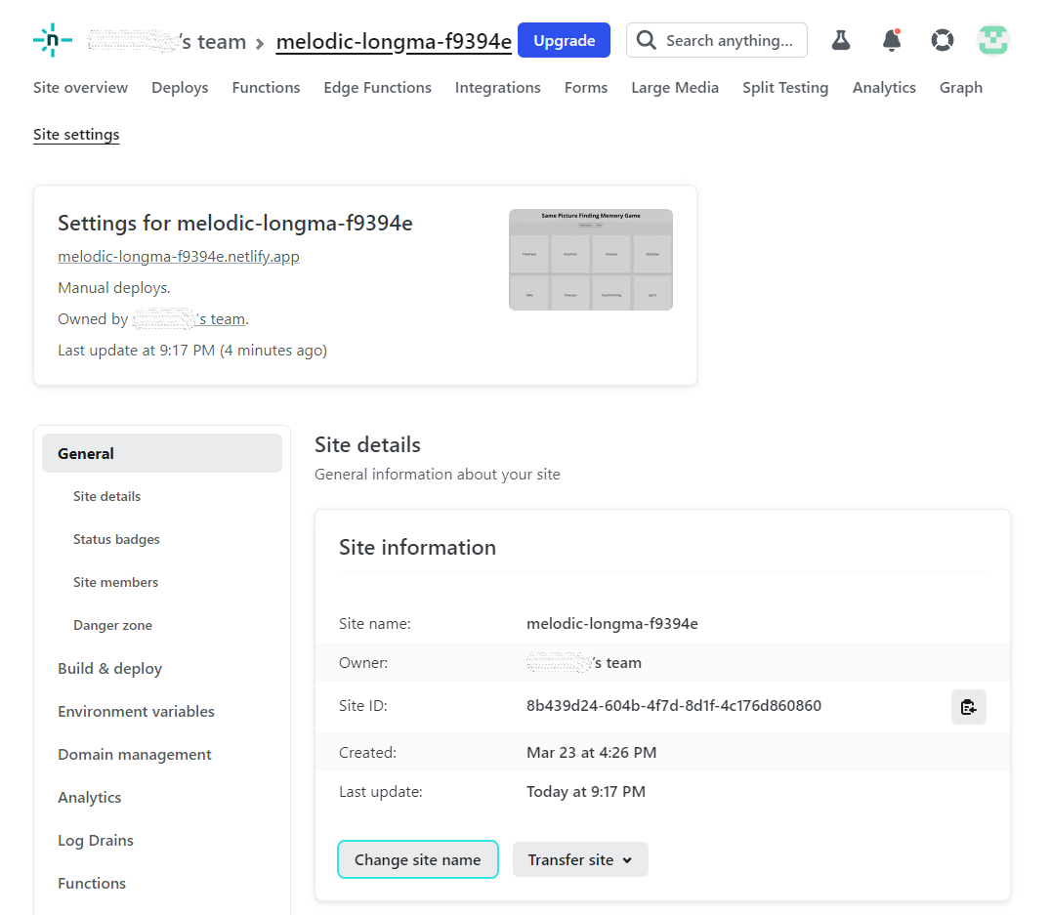
Task: Click the help support icon
Action: (943, 40)
